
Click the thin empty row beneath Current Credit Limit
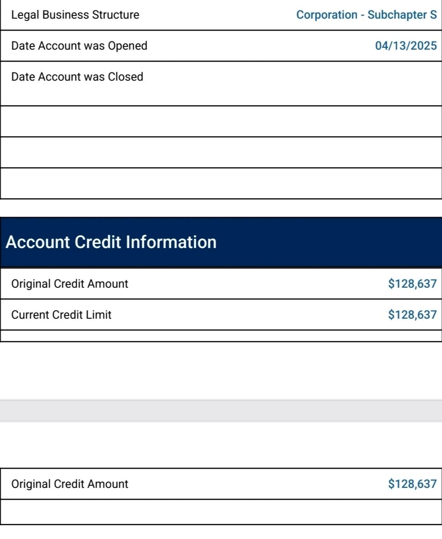[221, 336]
